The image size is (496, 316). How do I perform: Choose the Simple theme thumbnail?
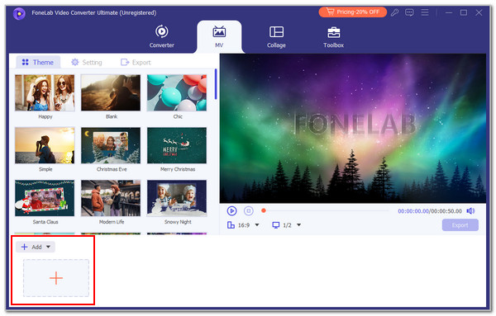click(45, 145)
